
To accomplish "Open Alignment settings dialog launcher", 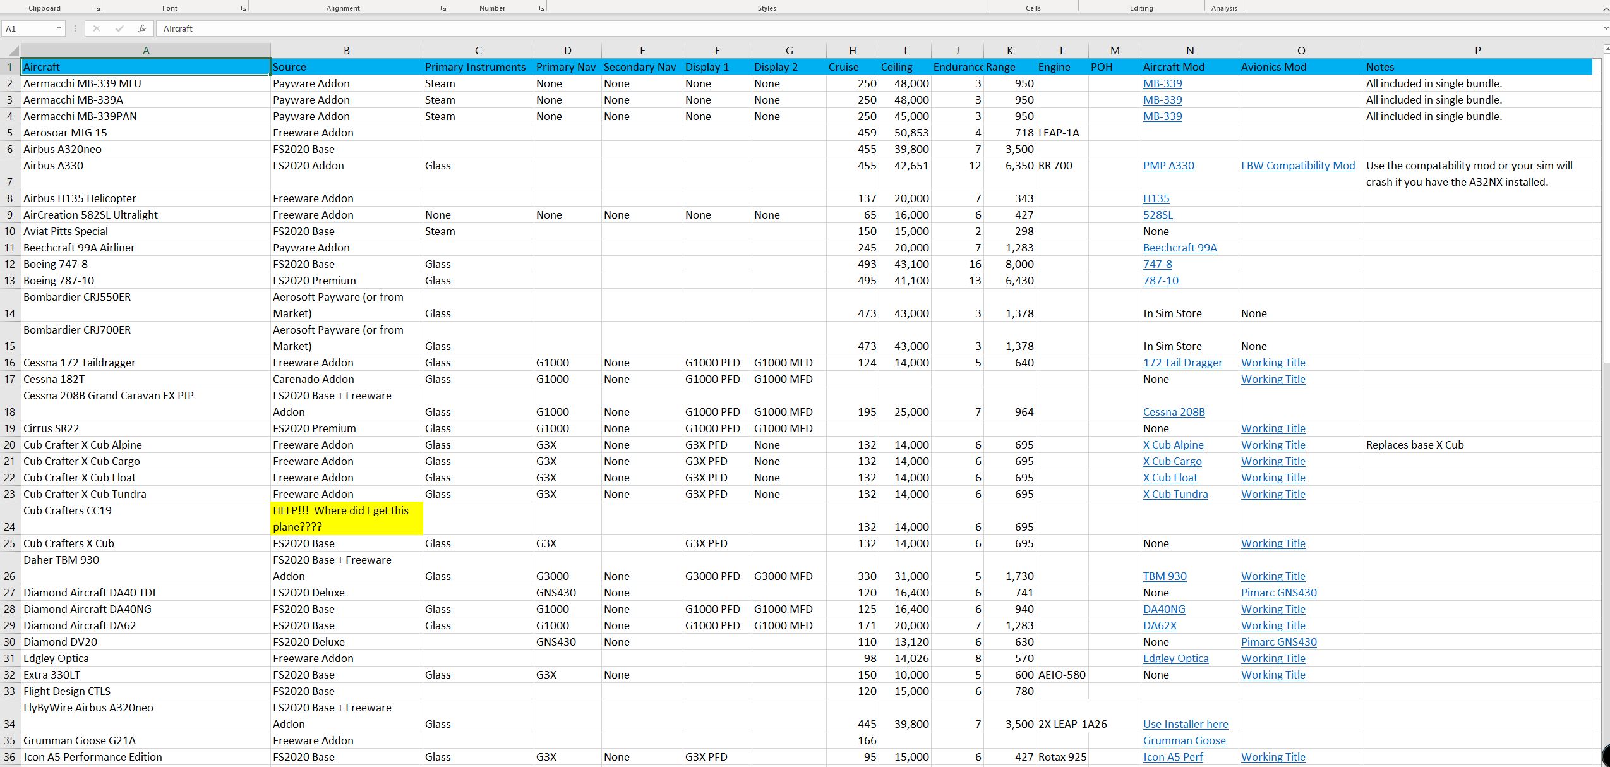I will 443,8.
